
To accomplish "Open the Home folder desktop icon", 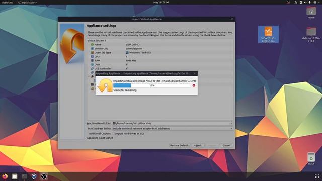I will (x=311, y=12).
